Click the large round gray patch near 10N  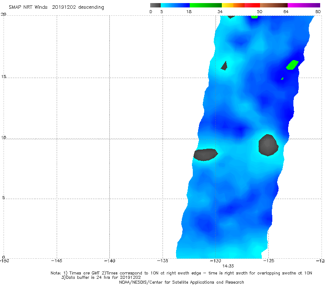tap(268, 145)
